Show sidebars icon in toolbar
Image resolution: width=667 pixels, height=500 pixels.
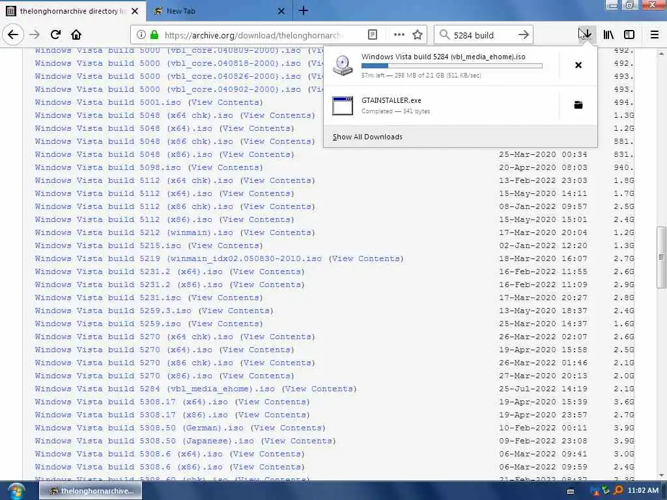click(629, 35)
